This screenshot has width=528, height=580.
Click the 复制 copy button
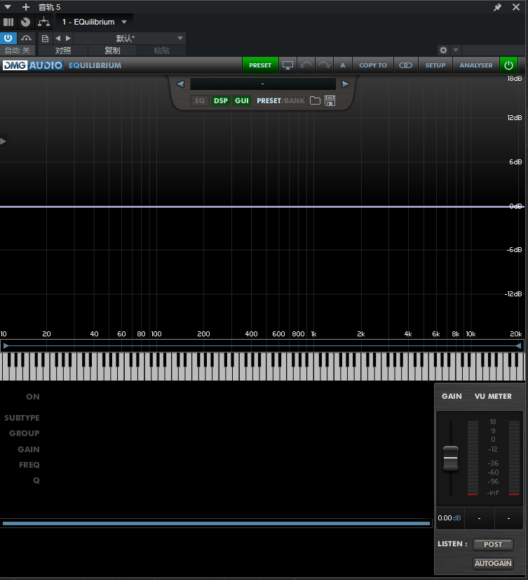112,51
